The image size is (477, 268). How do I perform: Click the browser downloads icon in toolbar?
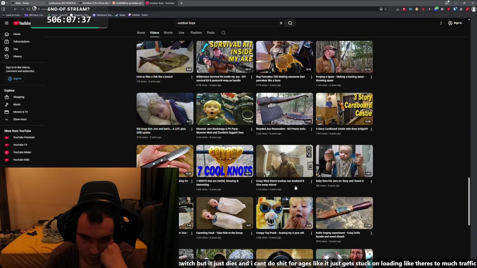pos(398,9)
